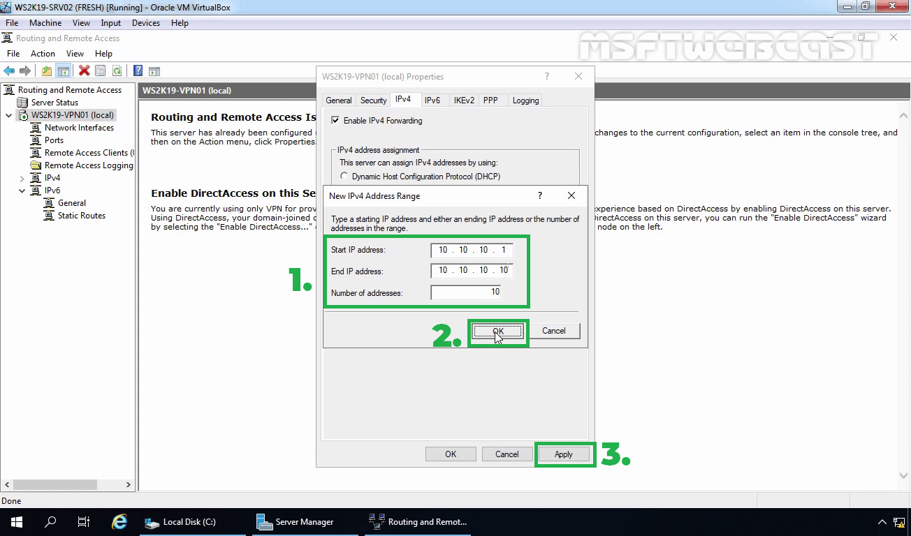The height and width of the screenshot is (536, 911).
Task: Click the Static Routes node icon
Action: click(x=50, y=216)
